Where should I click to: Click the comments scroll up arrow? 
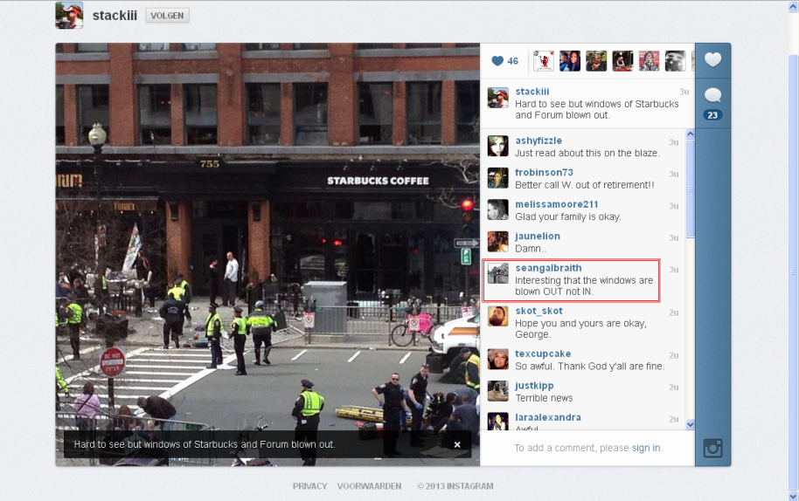click(x=691, y=134)
